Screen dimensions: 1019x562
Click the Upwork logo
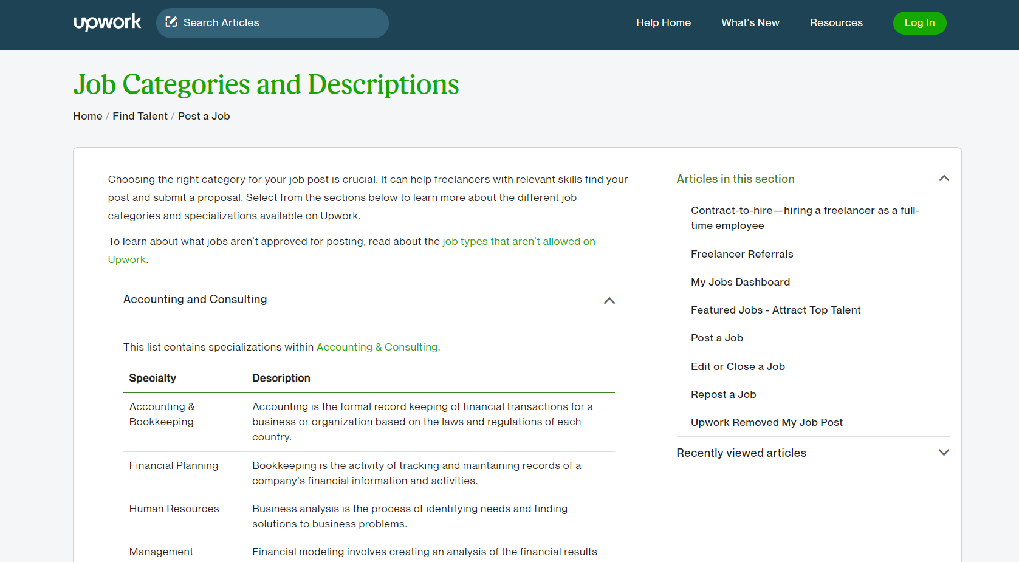(x=107, y=22)
